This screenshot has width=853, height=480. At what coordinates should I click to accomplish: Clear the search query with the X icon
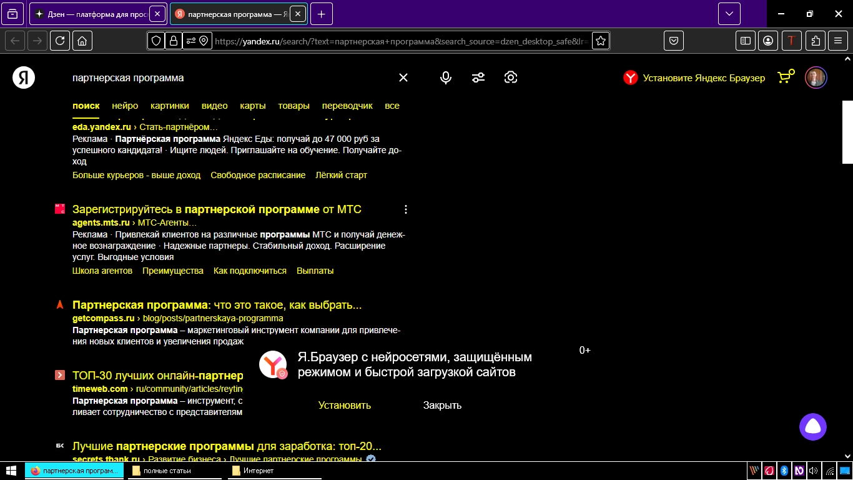point(403,77)
